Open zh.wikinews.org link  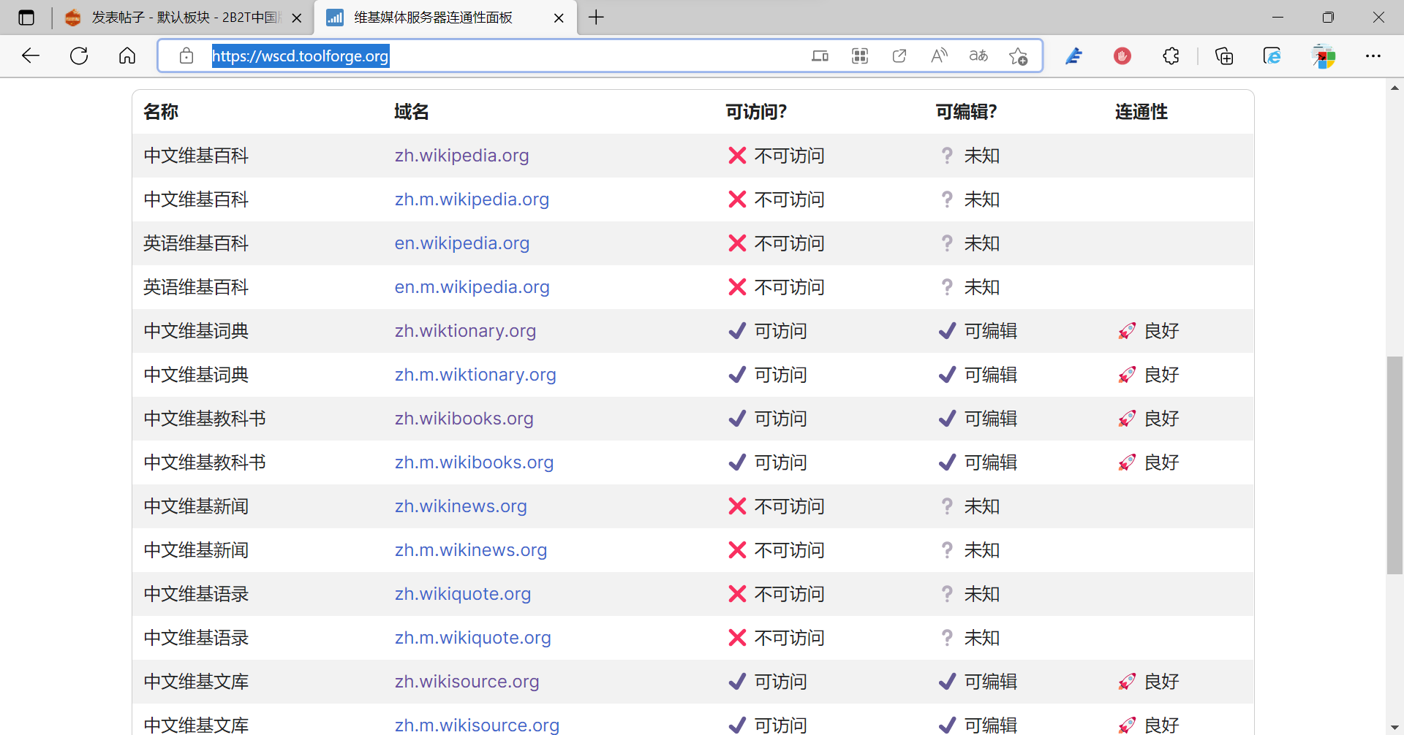coord(461,506)
